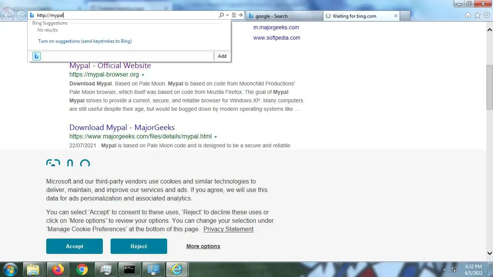Viewport: 493px width, 277px height.
Task: Click in the address bar text field
Action: 126,15
